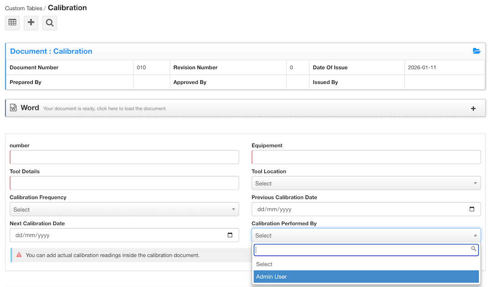The height and width of the screenshot is (287, 490).
Task: Click the Revision Number value 0
Action: coord(291,67)
